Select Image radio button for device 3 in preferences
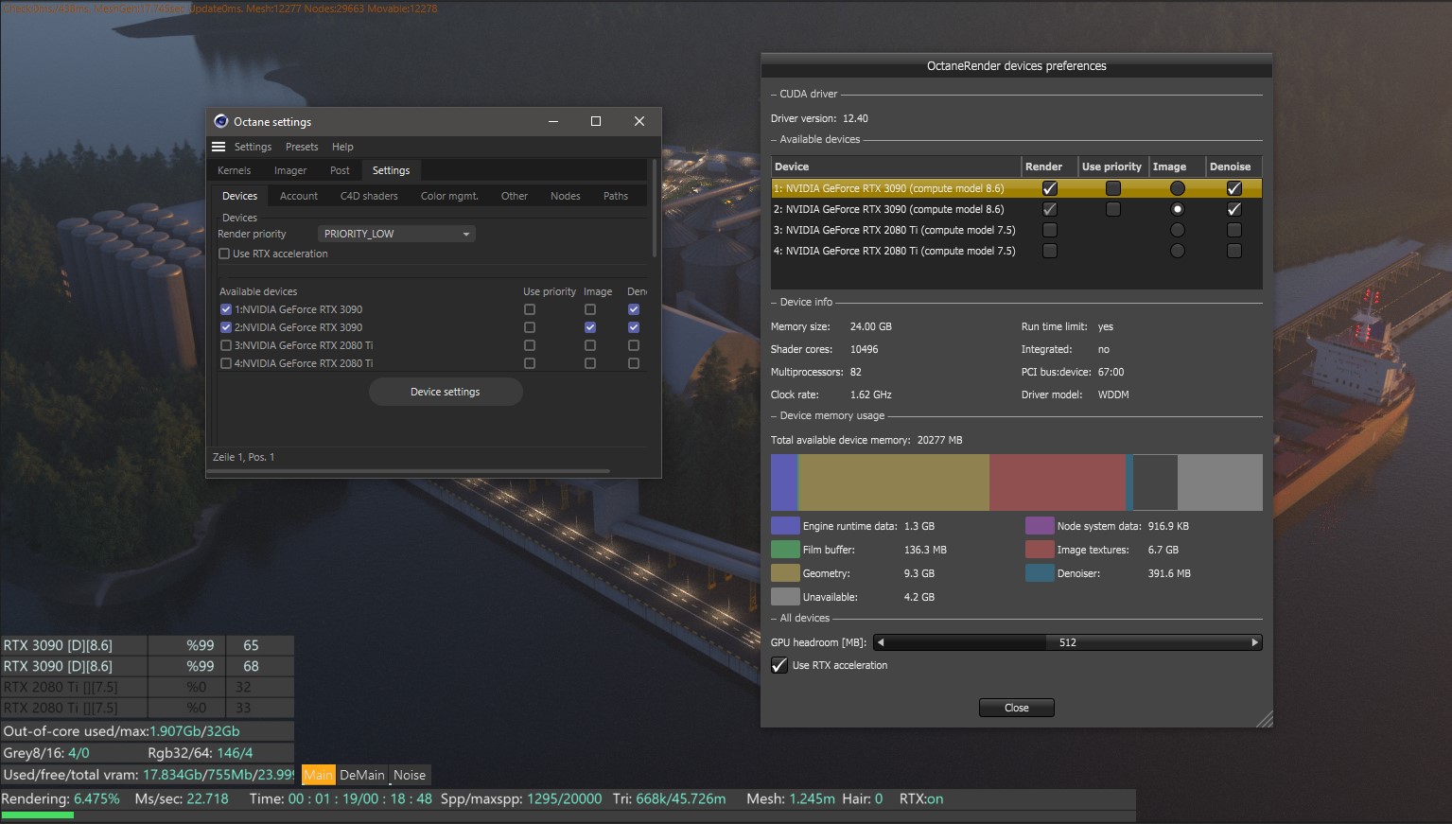1452x824 pixels. pos(1178,230)
